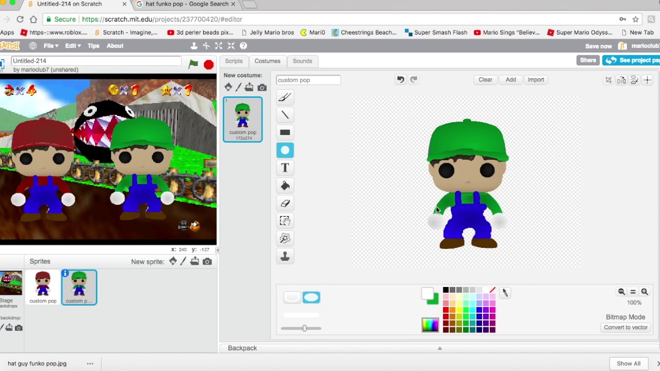Take new costume from camera

(262, 88)
